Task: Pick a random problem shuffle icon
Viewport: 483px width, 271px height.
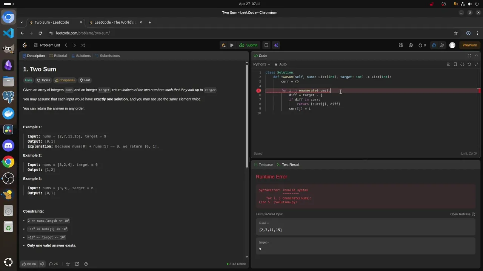Action: pyautogui.click(x=83, y=45)
